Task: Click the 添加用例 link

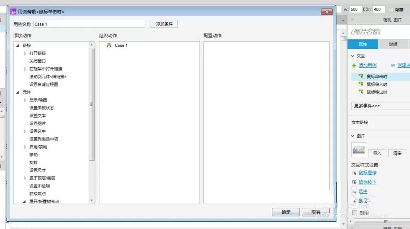Action: [367, 65]
